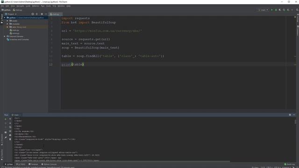Click the collapse-all icon in Project panel header
The width and height of the screenshot is (299, 168).
[37, 14]
